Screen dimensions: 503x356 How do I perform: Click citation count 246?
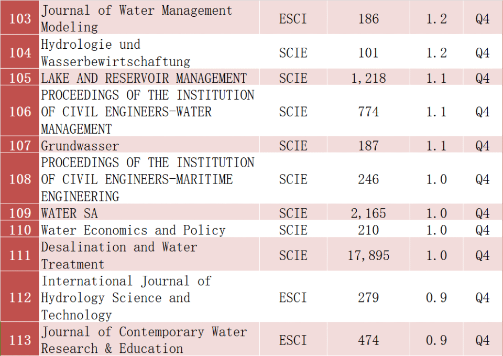click(368, 179)
